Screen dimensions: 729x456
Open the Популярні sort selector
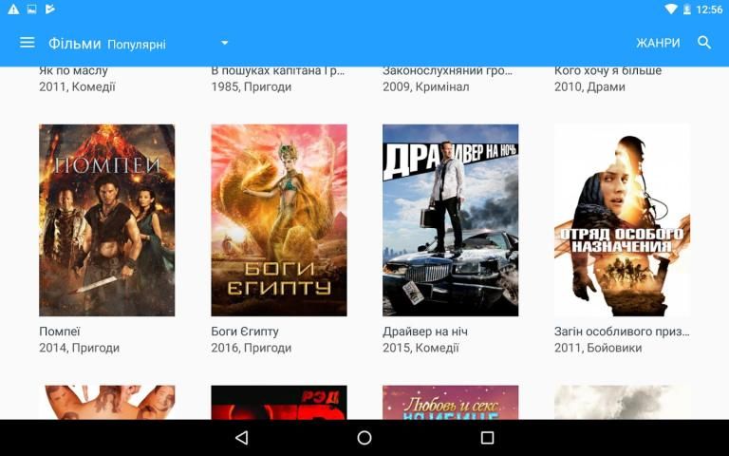click(x=137, y=44)
